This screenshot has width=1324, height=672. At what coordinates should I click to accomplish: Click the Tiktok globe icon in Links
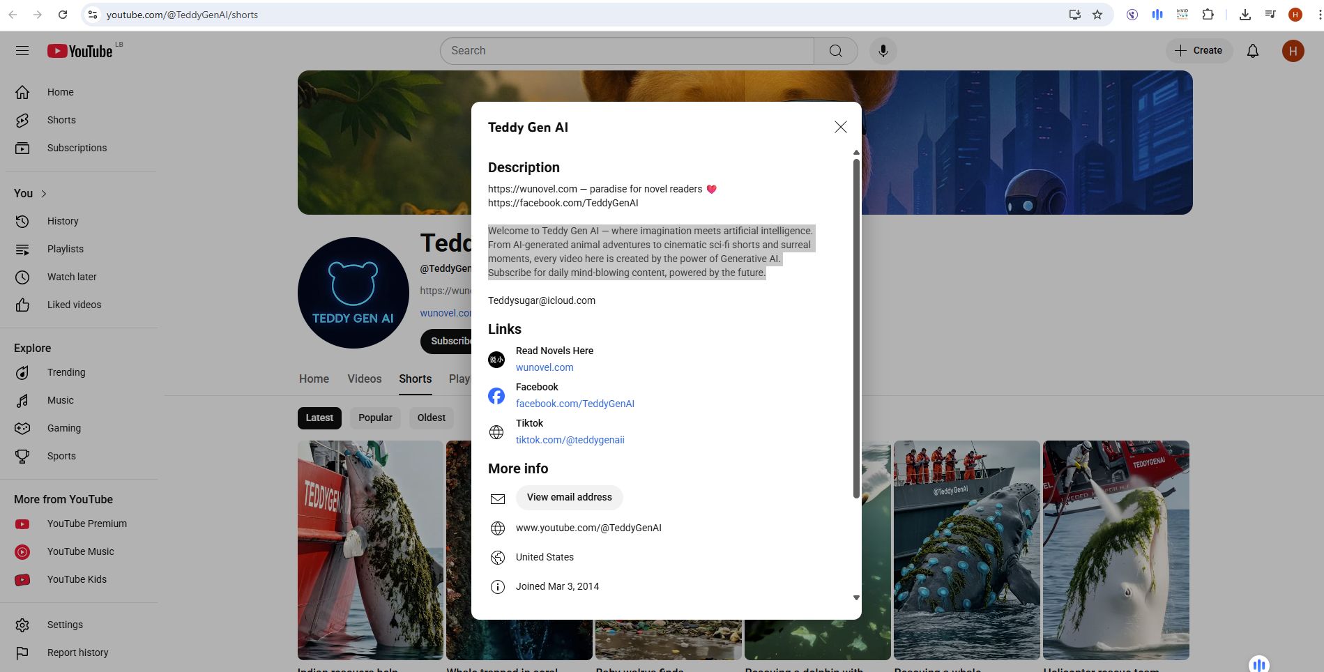click(x=496, y=432)
